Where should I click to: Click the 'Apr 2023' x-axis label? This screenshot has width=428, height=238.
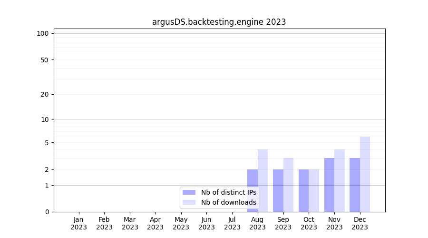(x=156, y=223)
